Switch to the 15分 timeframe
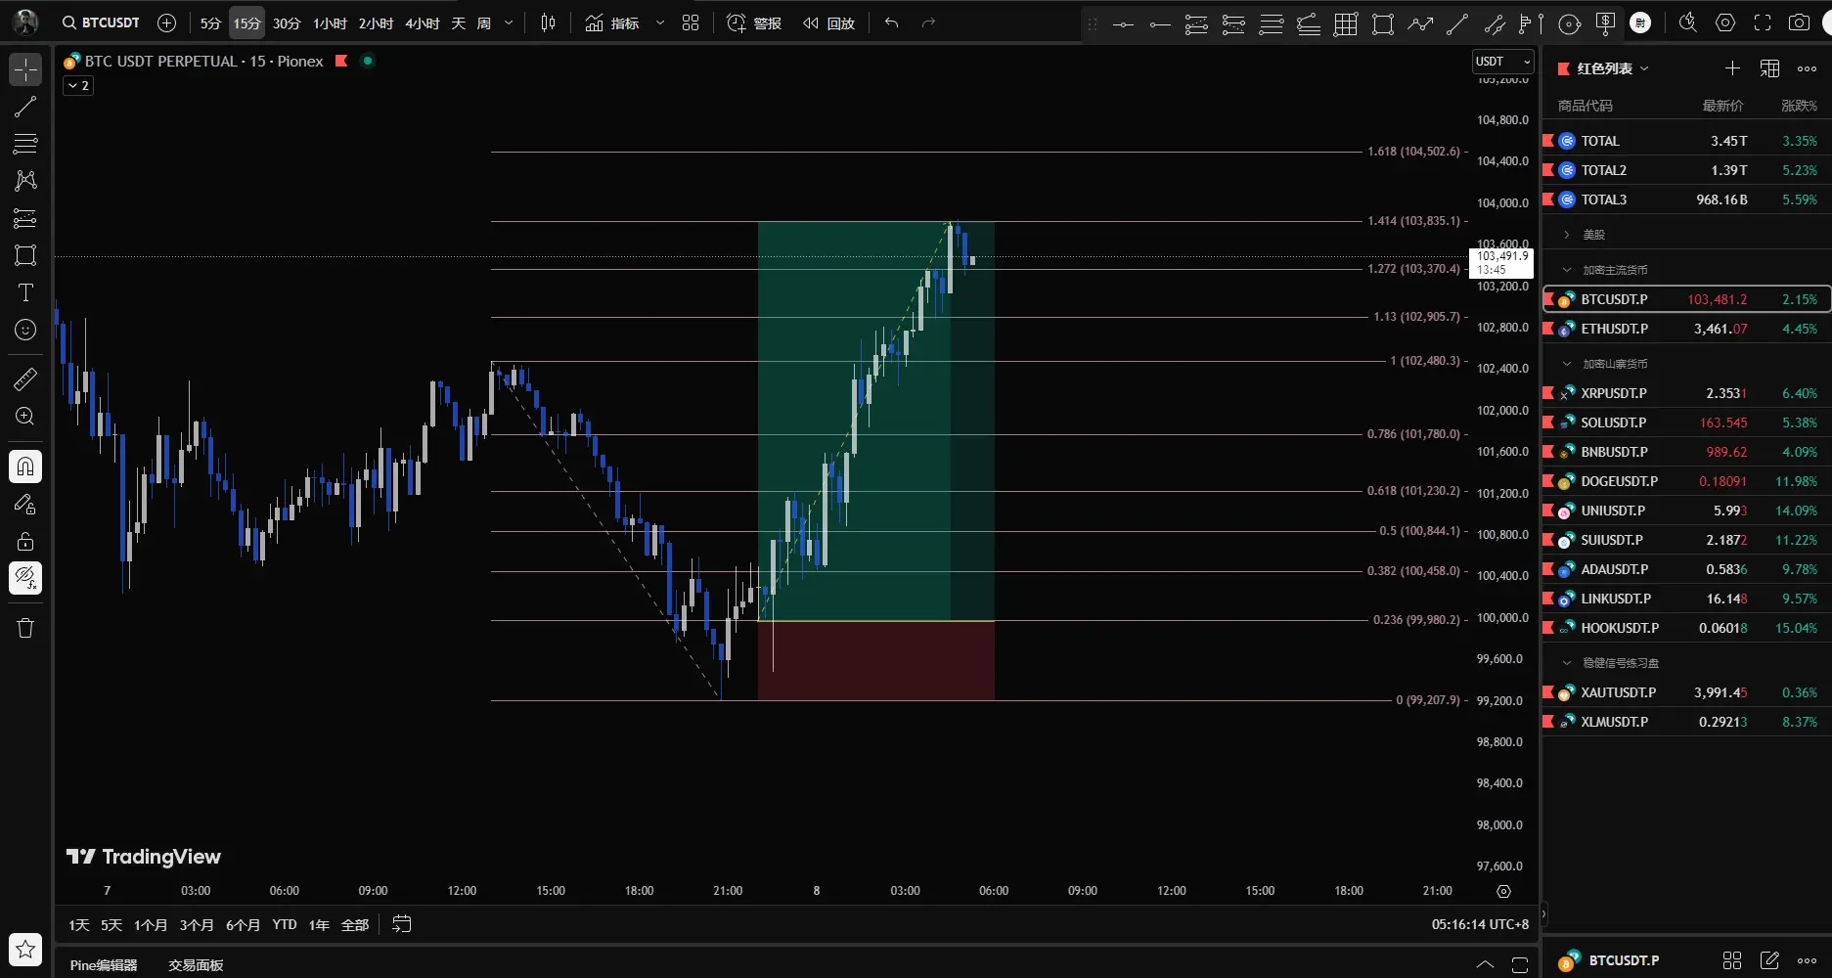1832x978 pixels. (247, 22)
